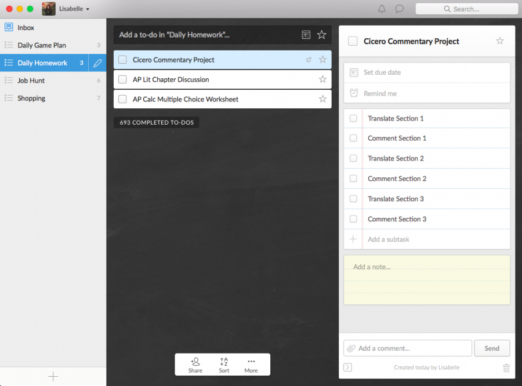Click the plus icon beside Add a subtask
Screen dimensions: 522x386
[353, 239]
